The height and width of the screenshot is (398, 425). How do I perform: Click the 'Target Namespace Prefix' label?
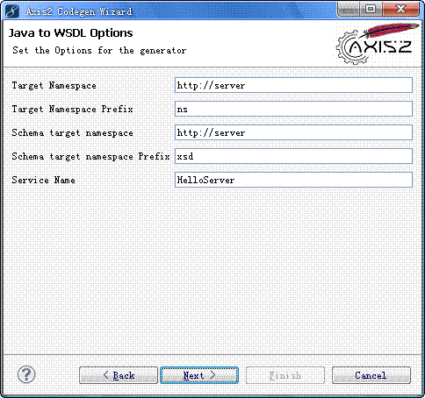(72, 109)
